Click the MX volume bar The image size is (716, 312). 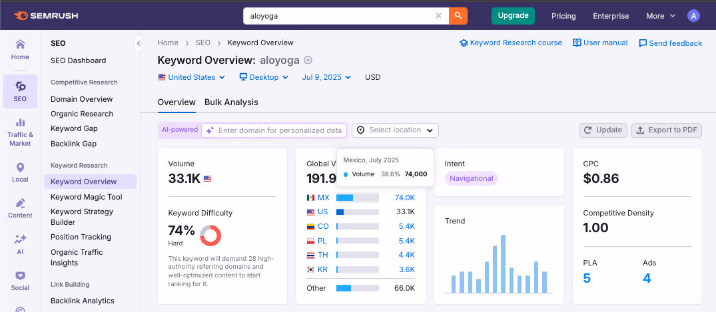358,198
